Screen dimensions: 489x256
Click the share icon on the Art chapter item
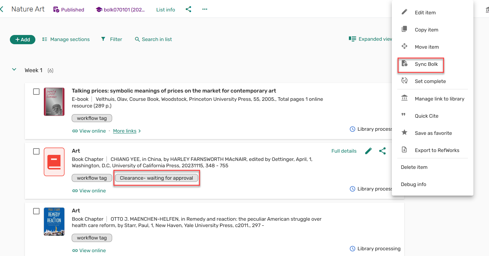383,151
